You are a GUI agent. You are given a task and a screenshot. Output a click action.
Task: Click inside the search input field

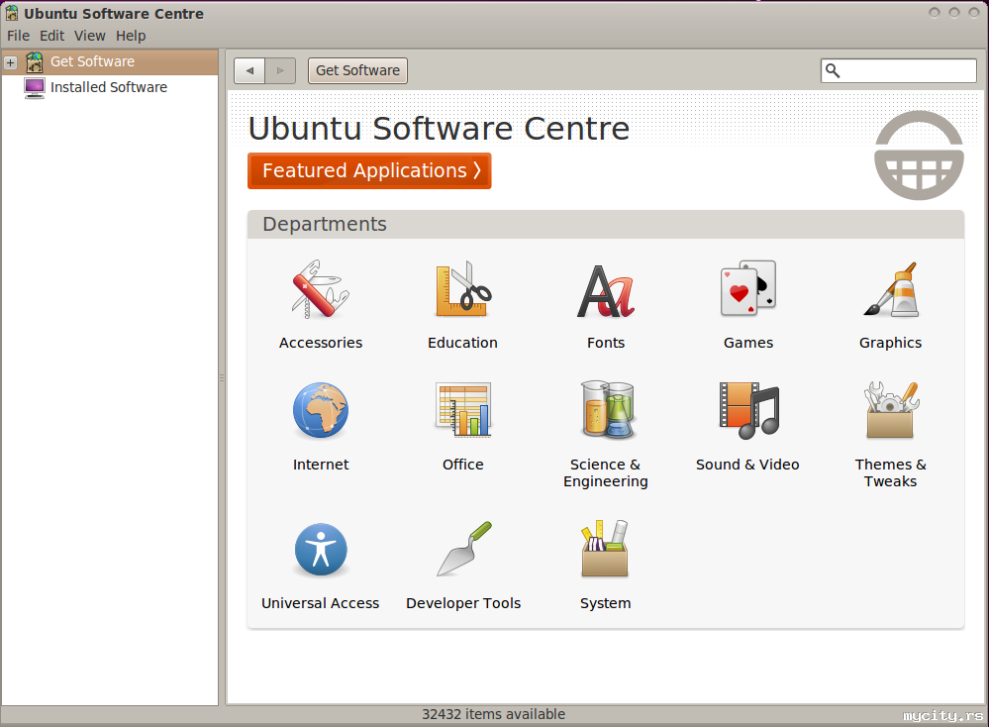(x=899, y=70)
